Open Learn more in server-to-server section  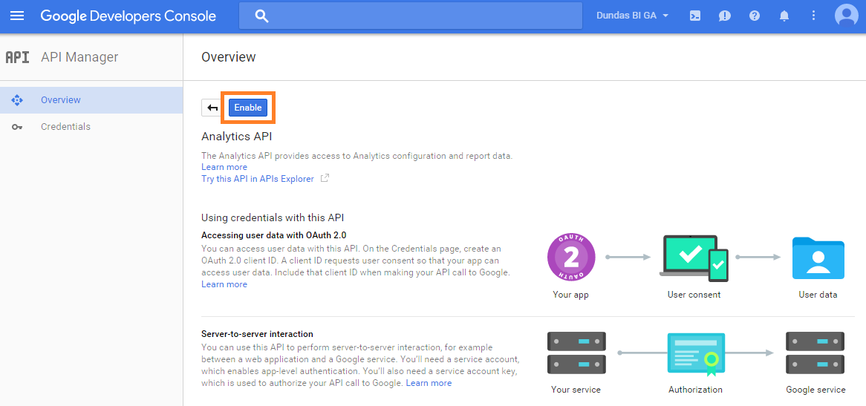(429, 383)
